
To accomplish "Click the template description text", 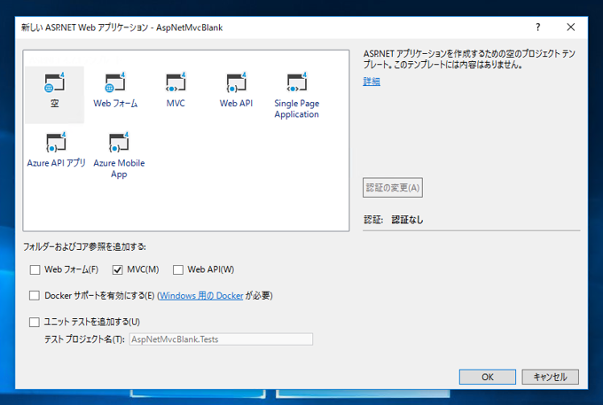I will tap(469, 59).
